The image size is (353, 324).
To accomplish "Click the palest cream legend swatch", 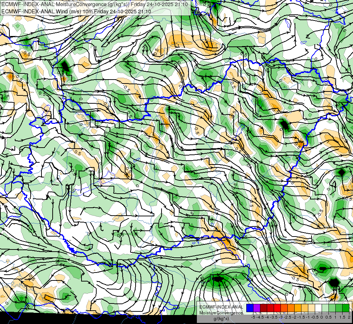I will pyautogui.click(x=312, y=308).
